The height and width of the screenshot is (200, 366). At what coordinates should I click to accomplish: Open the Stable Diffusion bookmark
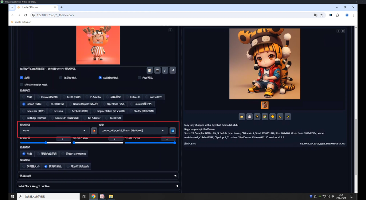(21, 22)
